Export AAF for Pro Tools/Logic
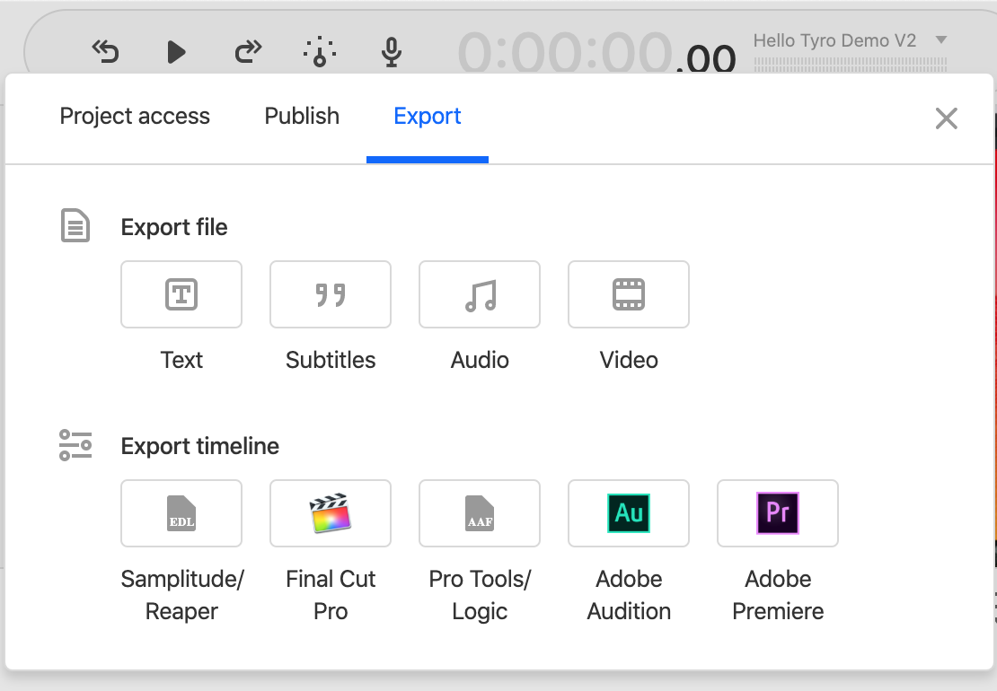The image size is (997, 691). coord(480,513)
